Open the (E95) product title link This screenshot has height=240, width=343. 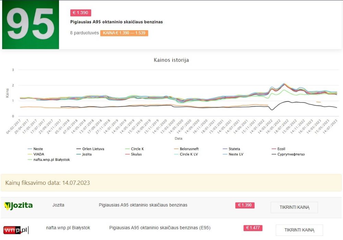coord(160,228)
